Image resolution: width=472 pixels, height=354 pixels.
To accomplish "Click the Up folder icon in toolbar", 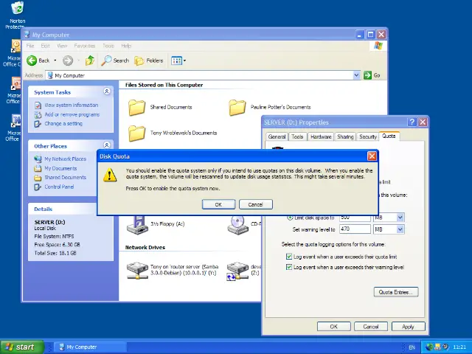I will [x=90, y=60].
